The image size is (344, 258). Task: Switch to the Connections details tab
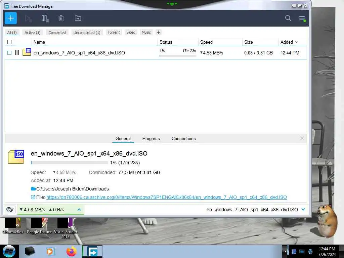[184, 139]
